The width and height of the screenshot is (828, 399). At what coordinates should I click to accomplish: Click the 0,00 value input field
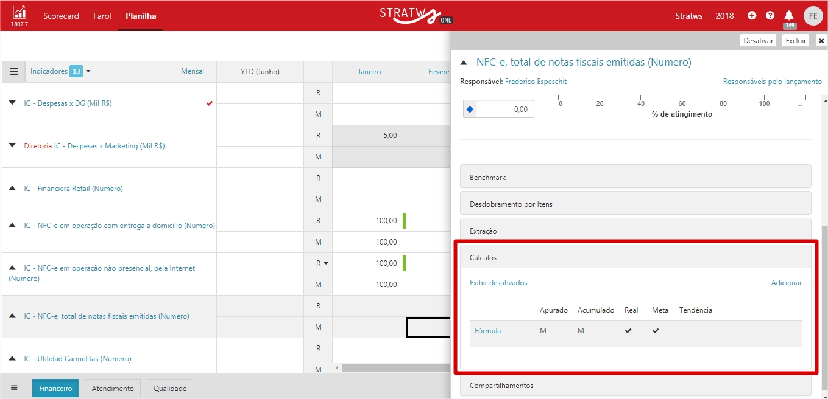click(505, 109)
